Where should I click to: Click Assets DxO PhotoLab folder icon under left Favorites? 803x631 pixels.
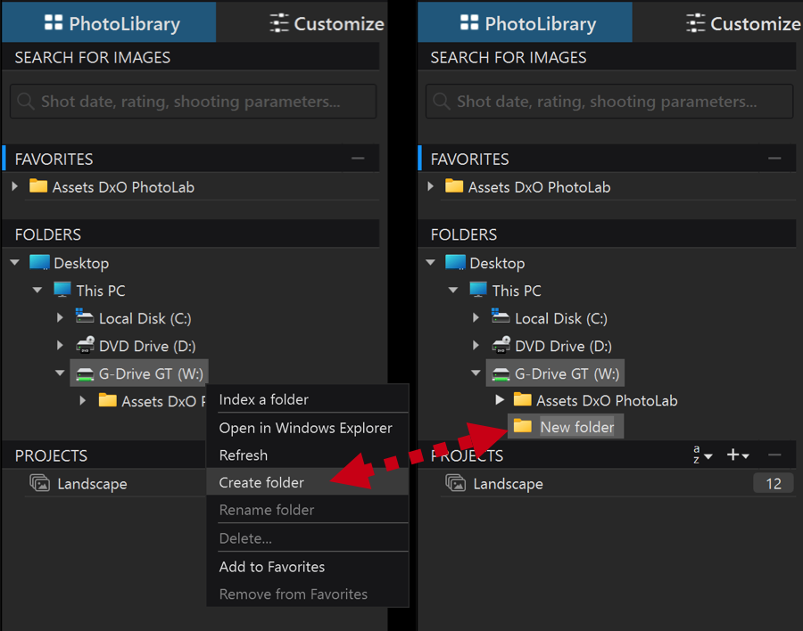coord(38,185)
